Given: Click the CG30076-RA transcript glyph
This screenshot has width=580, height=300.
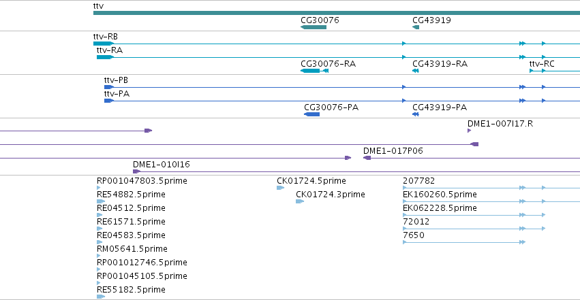Looking at the screenshot, I should coord(314,71).
